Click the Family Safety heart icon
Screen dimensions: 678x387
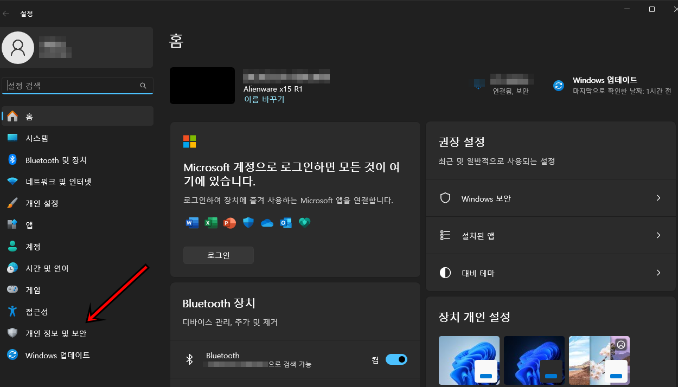pyautogui.click(x=304, y=223)
